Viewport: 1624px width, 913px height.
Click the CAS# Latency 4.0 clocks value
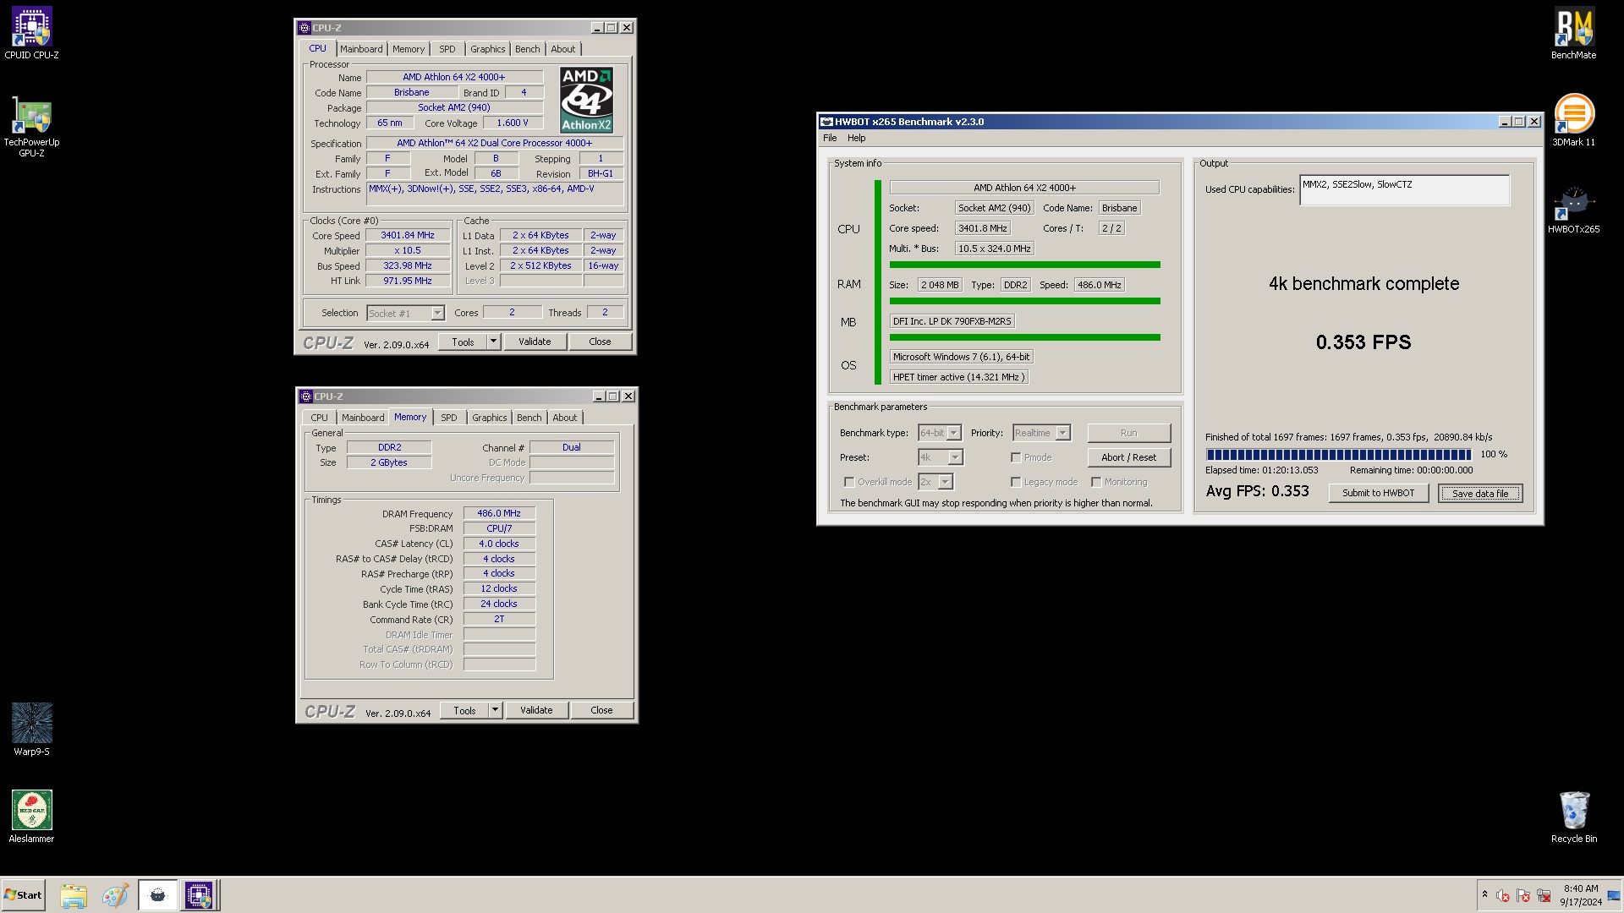499,544
